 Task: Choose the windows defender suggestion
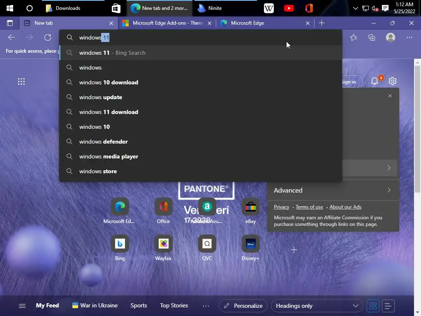(200, 142)
